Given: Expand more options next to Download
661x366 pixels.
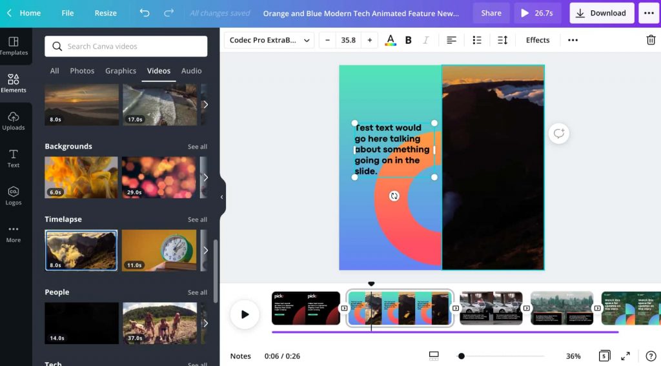Looking at the screenshot, I should (x=648, y=13).
